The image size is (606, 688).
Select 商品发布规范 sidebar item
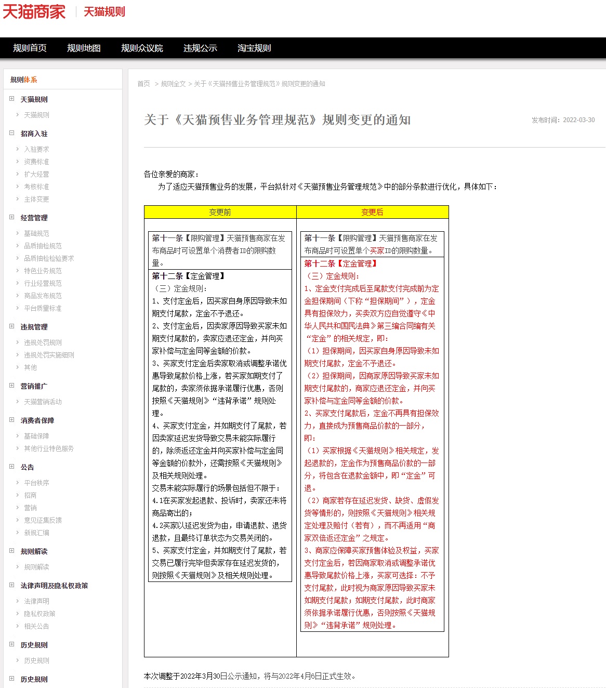[x=43, y=296]
